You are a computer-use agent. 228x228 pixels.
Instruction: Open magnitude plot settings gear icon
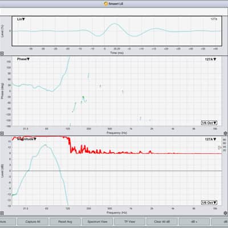click(x=226, y=213)
